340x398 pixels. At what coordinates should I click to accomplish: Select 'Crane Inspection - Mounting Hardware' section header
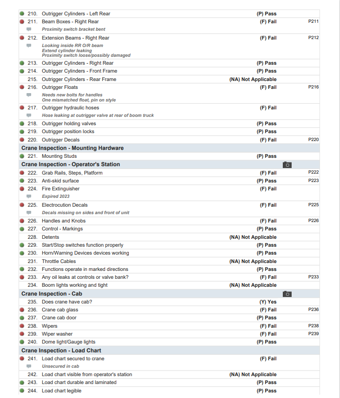tap(73, 148)
